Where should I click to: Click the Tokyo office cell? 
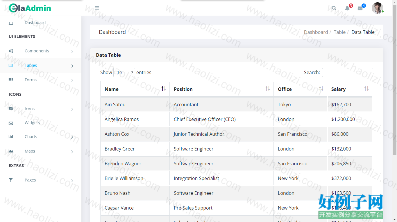(x=301, y=104)
